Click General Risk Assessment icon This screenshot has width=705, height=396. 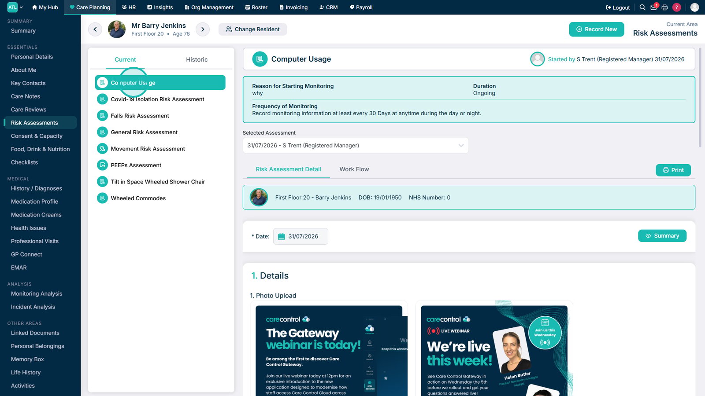coord(102,132)
